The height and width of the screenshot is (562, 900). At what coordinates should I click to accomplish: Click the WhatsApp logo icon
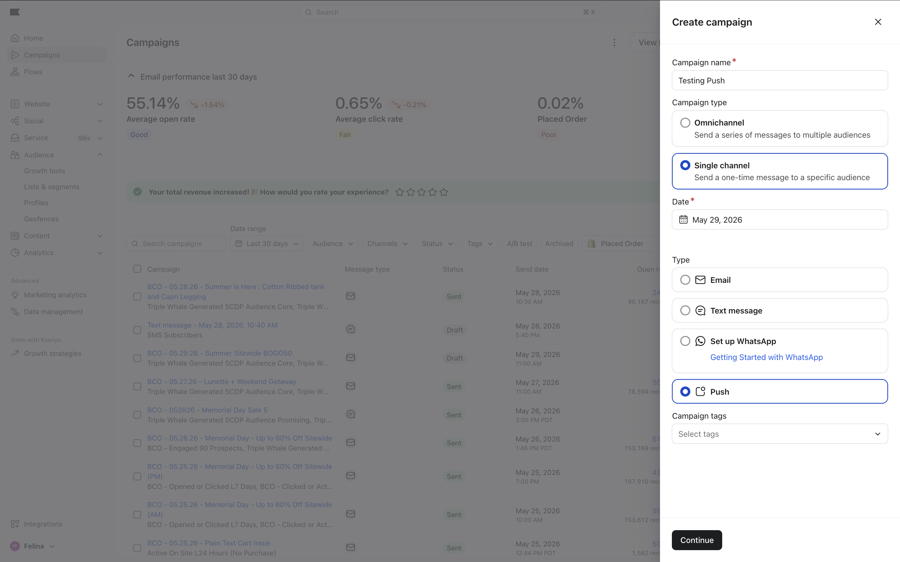[700, 341]
